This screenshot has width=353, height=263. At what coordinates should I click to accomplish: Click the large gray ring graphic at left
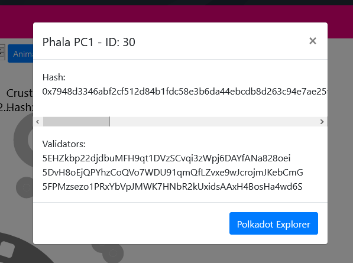tap(24, 140)
